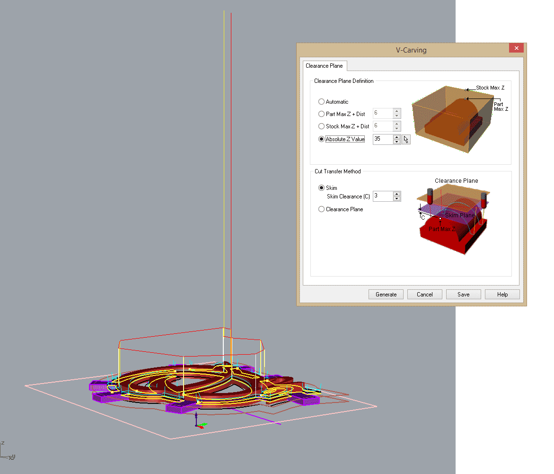Image resolution: width=554 pixels, height=474 pixels.
Task: Decrease Absolute Z Value with down arrow
Action: click(396, 142)
